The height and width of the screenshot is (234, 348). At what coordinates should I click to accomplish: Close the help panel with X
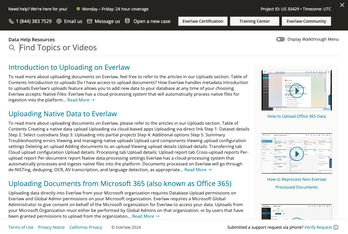[342, 5]
